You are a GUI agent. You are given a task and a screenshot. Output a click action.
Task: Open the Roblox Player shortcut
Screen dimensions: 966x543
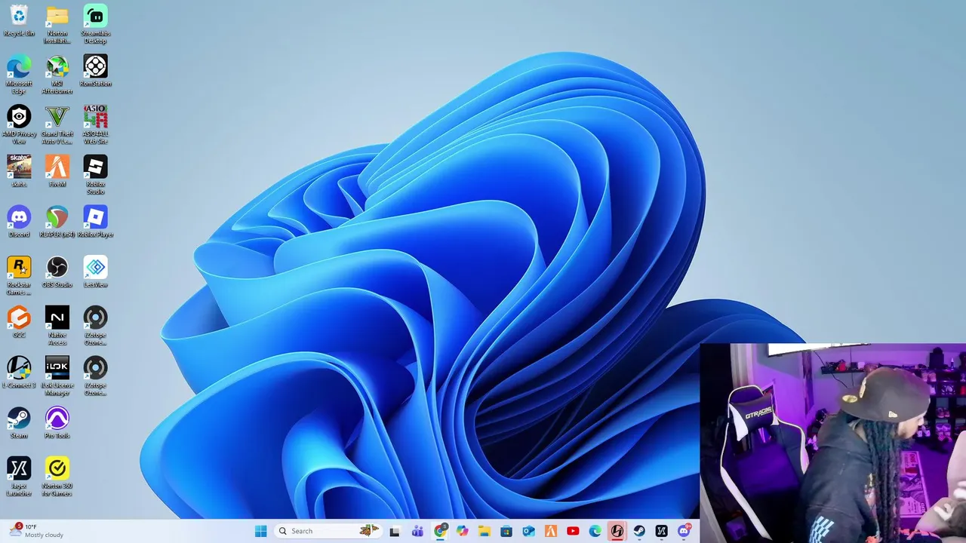95,222
